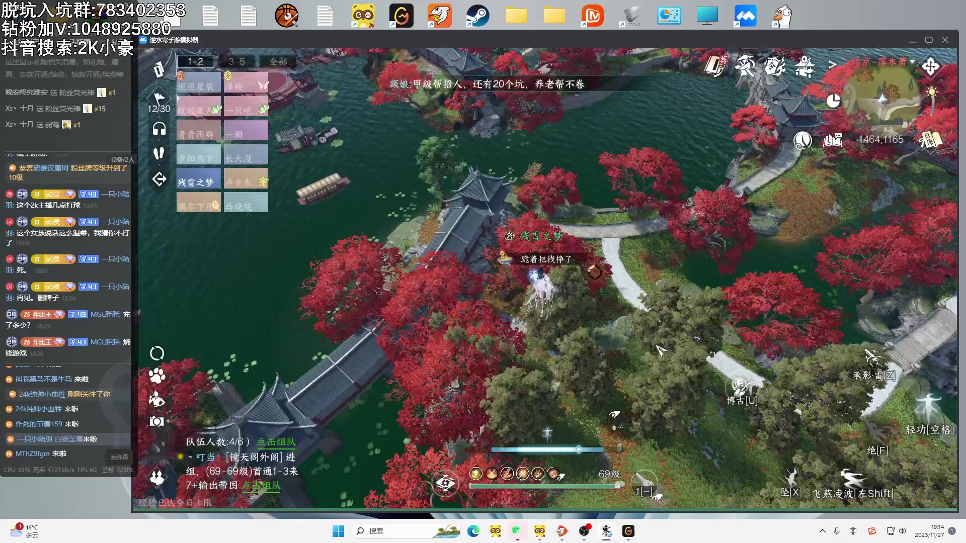This screenshot has width=966, height=543.
Task: Toggle the microphone icon in the tray
Action: pyautogui.click(x=837, y=531)
